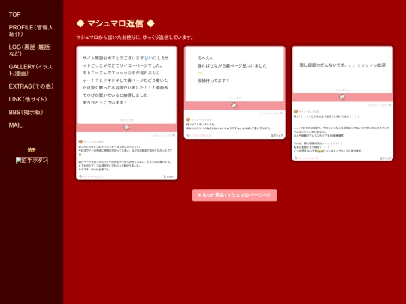The width and height of the screenshot is (406, 304).
Task: Click X でシェア on 隠し部屋わがんない card
Action: tap(385, 158)
